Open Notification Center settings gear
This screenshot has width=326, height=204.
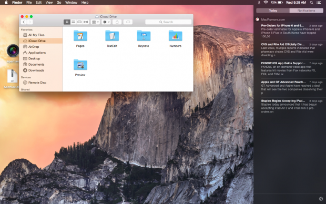[x=321, y=199]
